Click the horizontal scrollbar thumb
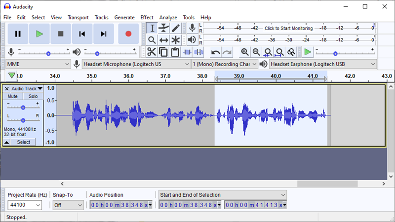The image size is (395, 222). (327, 184)
